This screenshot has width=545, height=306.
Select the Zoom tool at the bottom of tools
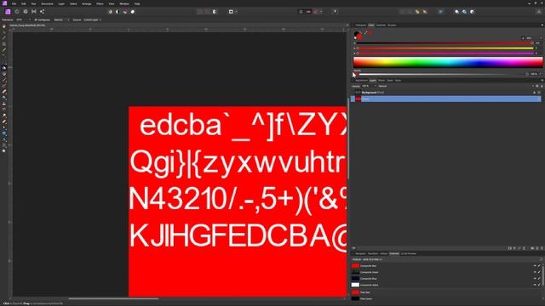coord(3,151)
